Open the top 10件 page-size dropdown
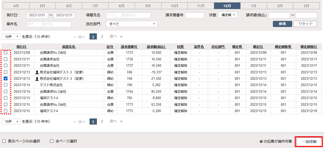 click(11, 37)
